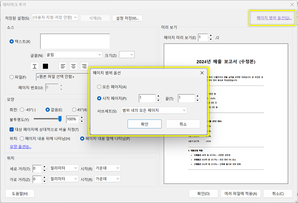Click 확인(O) in watermark dialog

coord(203,194)
